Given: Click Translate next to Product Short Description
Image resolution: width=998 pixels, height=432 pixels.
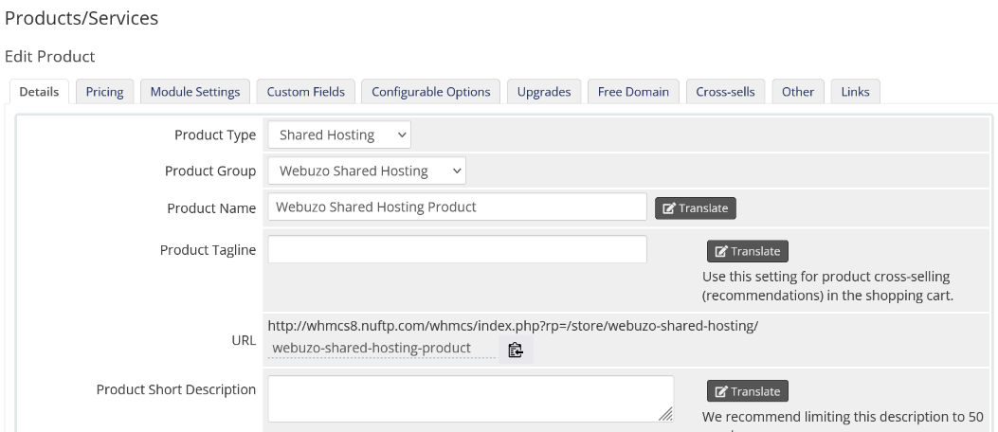Looking at the screenshot, I should click(x=747, y=391).
